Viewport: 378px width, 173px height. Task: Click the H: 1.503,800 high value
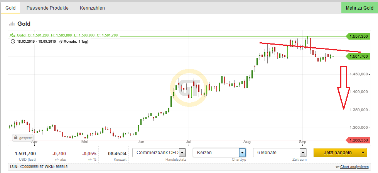tap(62, 35)
